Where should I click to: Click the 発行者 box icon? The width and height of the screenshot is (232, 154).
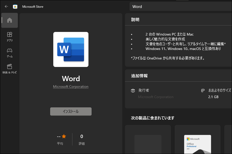coord(133,90)
